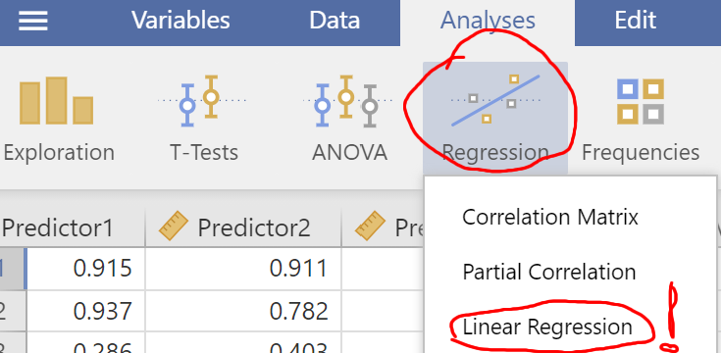Screen dimensions: 722x353
Task: Open the hamburger main menu
Action: click(32, 21)
